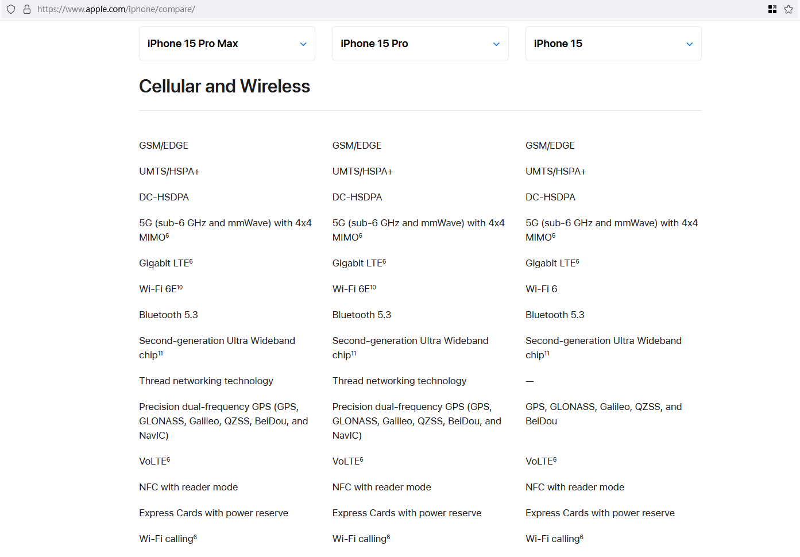The width and height of the screenshot is (800, 557).
Task: Click 'Bluetooth 5.3' in iPhone 15 Pro Max column
Action: 168,315
